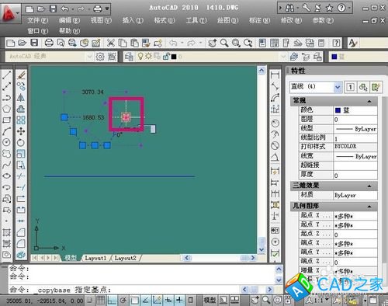
Task: Toggle Grid display in status bar
Action: 100,301
